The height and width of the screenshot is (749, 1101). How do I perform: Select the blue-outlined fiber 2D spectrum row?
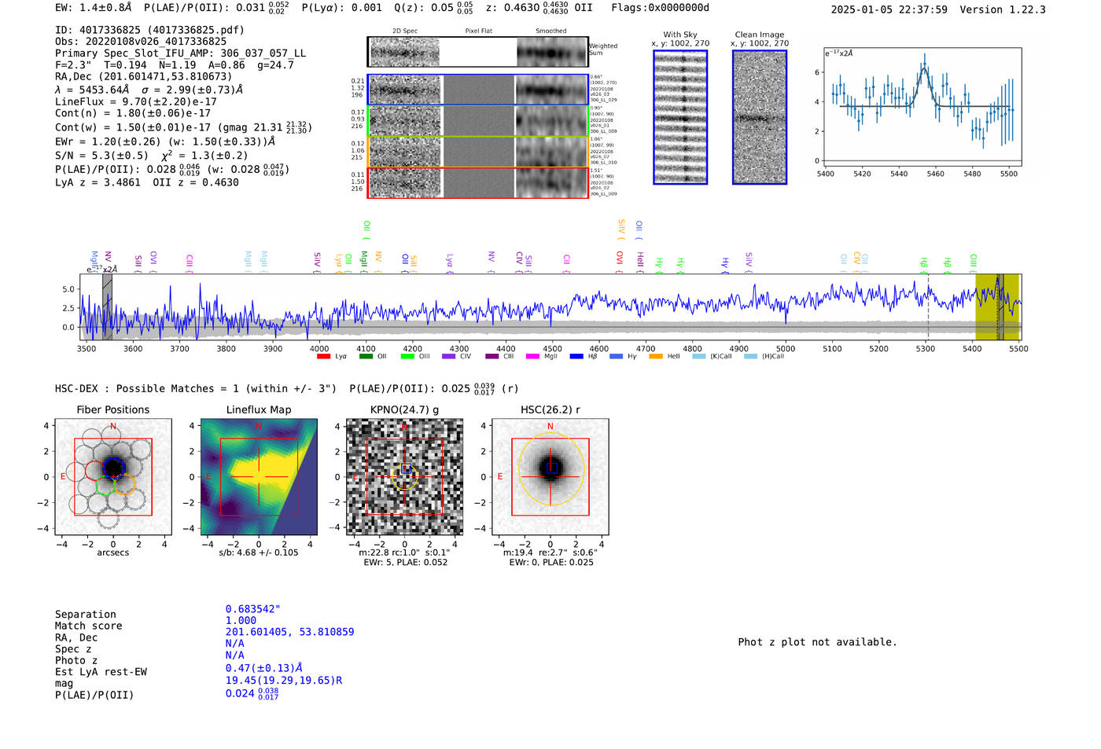click(x=477, y=90)
